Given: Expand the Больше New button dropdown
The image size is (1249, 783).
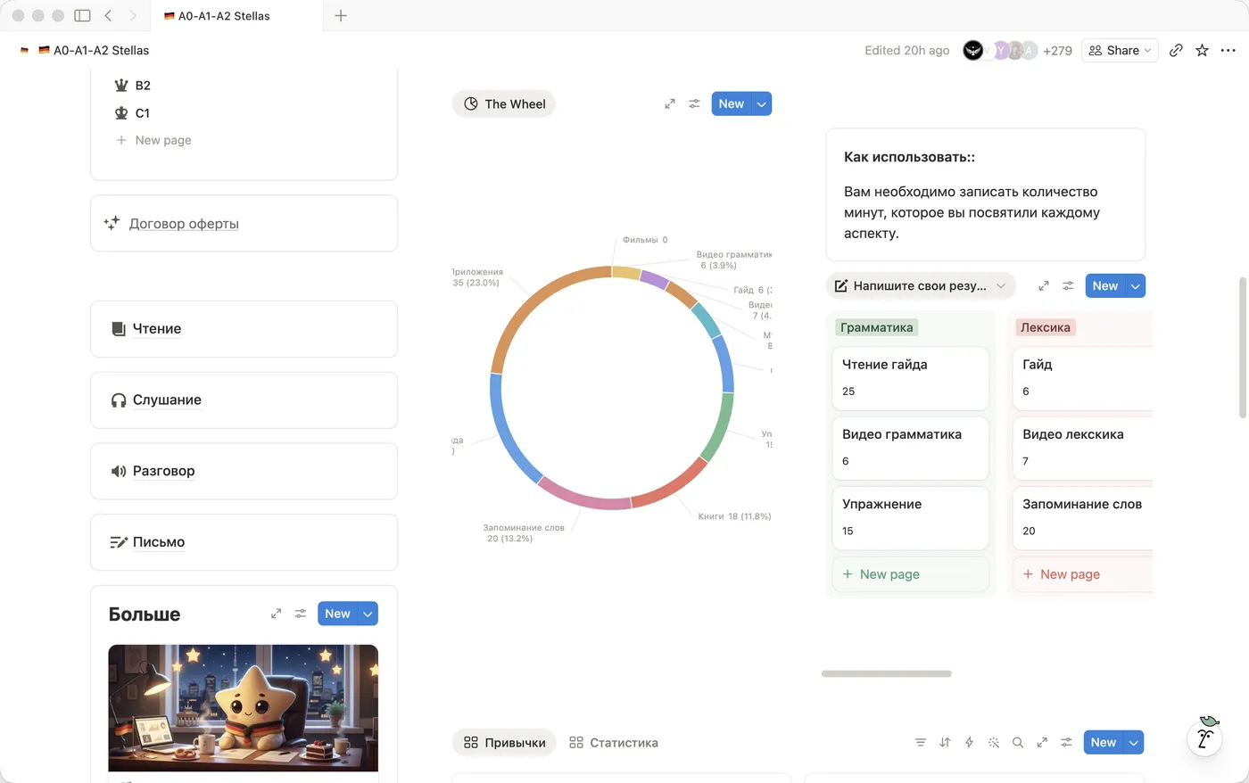Looking at the screenshot, I should tap(368, 614).
